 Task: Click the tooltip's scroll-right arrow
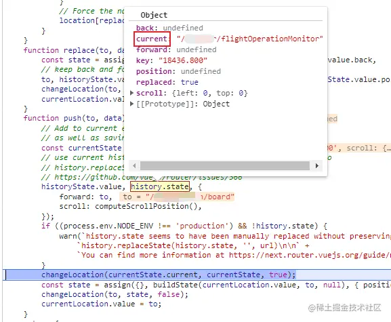[317, 165]
